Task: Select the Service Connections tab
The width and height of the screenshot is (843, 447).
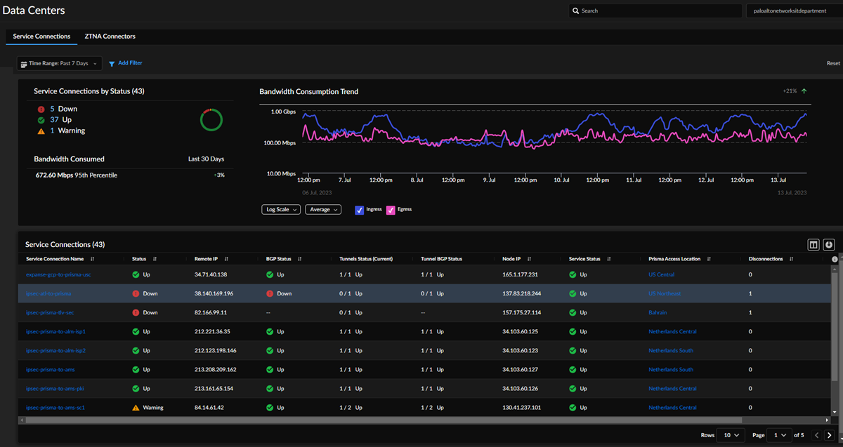Action: click(x=41, y=36)
